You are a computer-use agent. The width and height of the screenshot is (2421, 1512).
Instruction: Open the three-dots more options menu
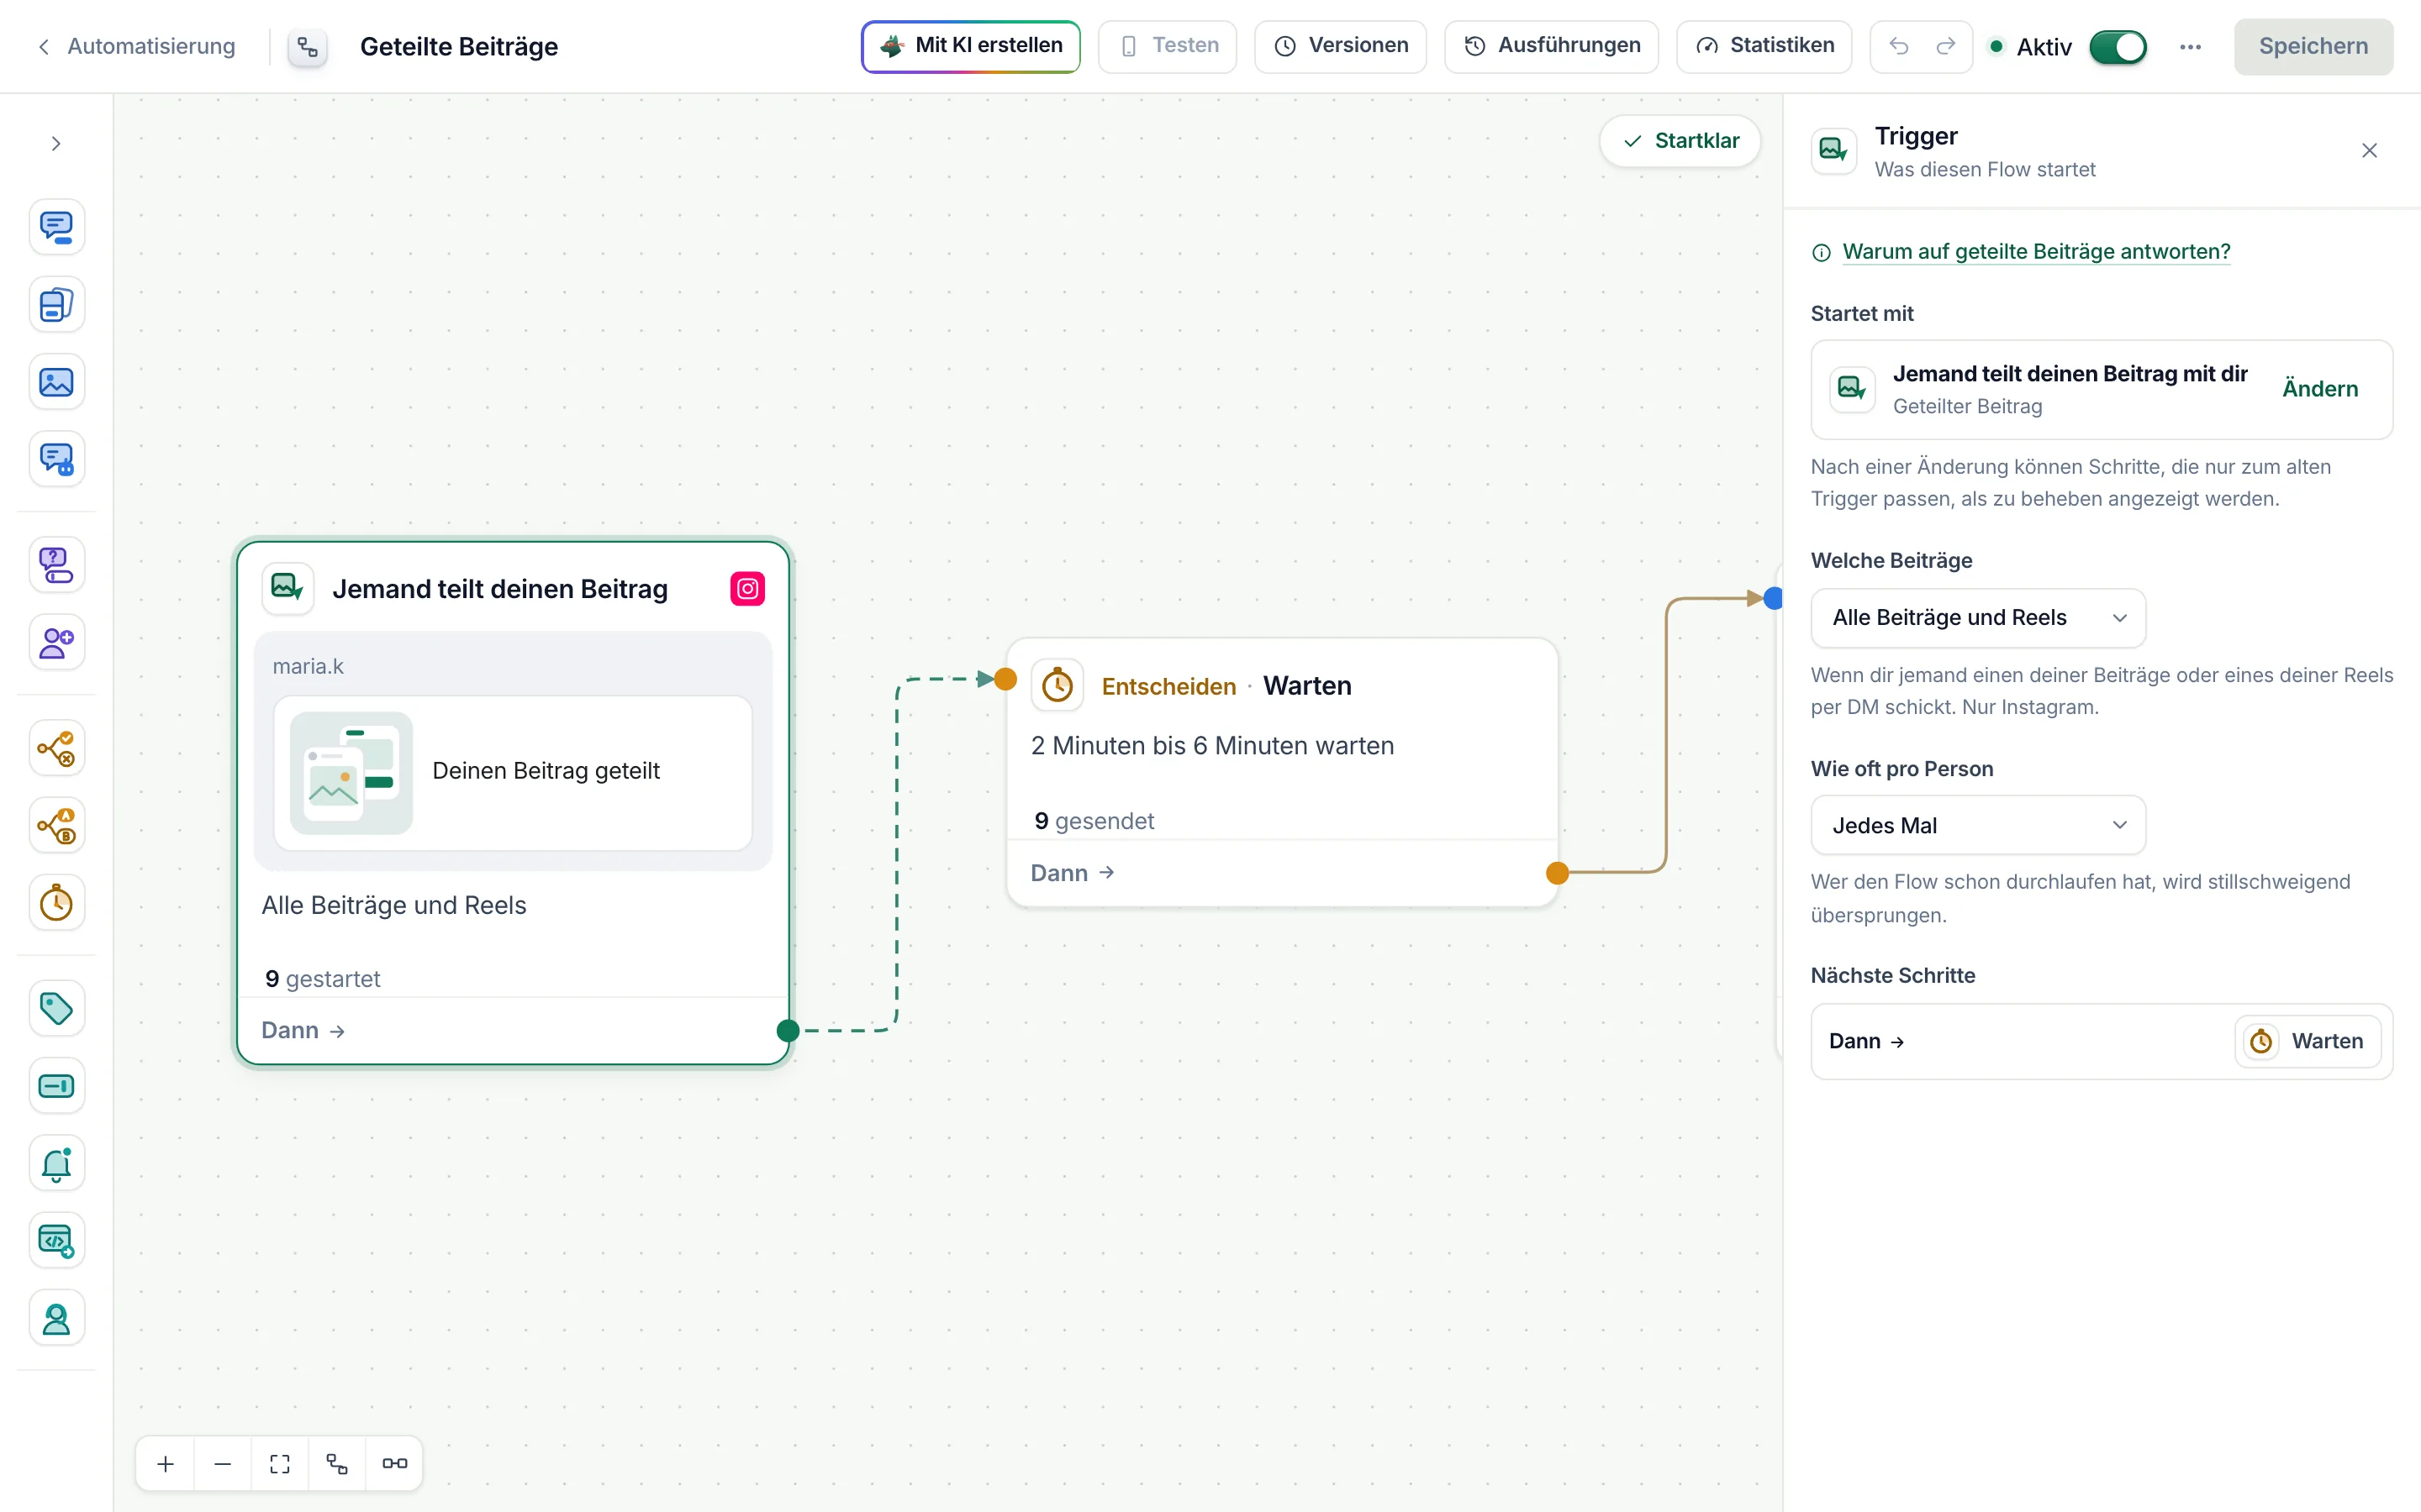pyautogui.click(x=2190, y=46)
